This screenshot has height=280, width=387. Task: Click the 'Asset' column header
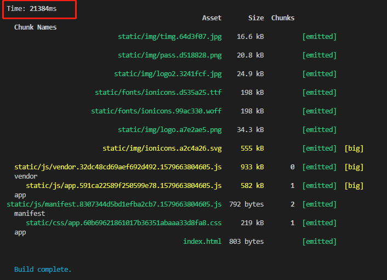tap(212, 18)
